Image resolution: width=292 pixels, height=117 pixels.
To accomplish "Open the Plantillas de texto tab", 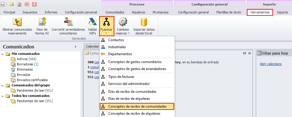I will (x=229, y=12).
